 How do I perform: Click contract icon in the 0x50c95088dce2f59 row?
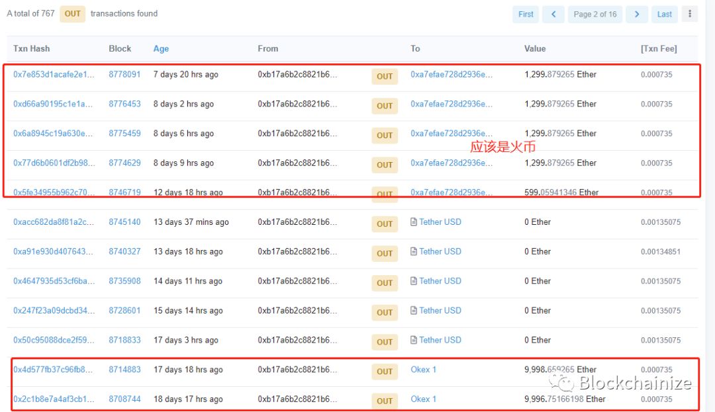(414, 340)
